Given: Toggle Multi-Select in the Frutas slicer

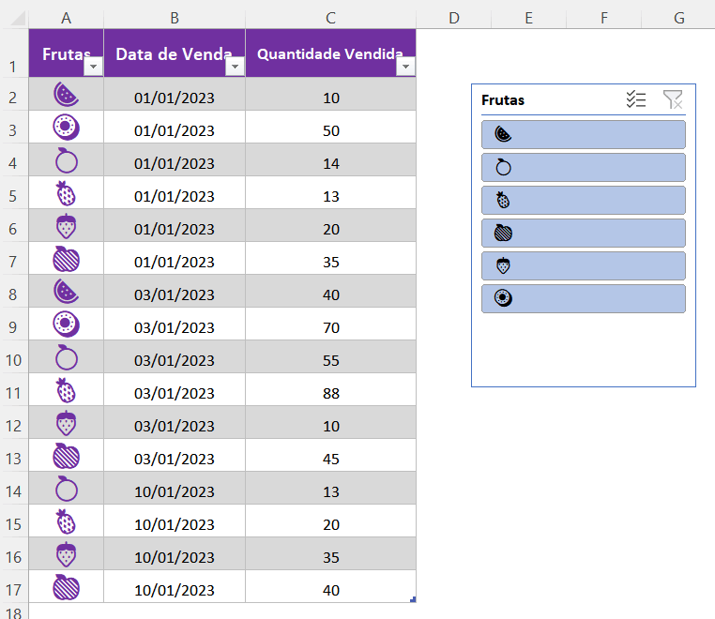Looking at the screenshot, I should (x=636, y=100).
